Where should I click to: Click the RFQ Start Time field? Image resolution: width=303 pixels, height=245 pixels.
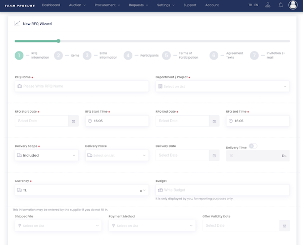click(117, 121)
